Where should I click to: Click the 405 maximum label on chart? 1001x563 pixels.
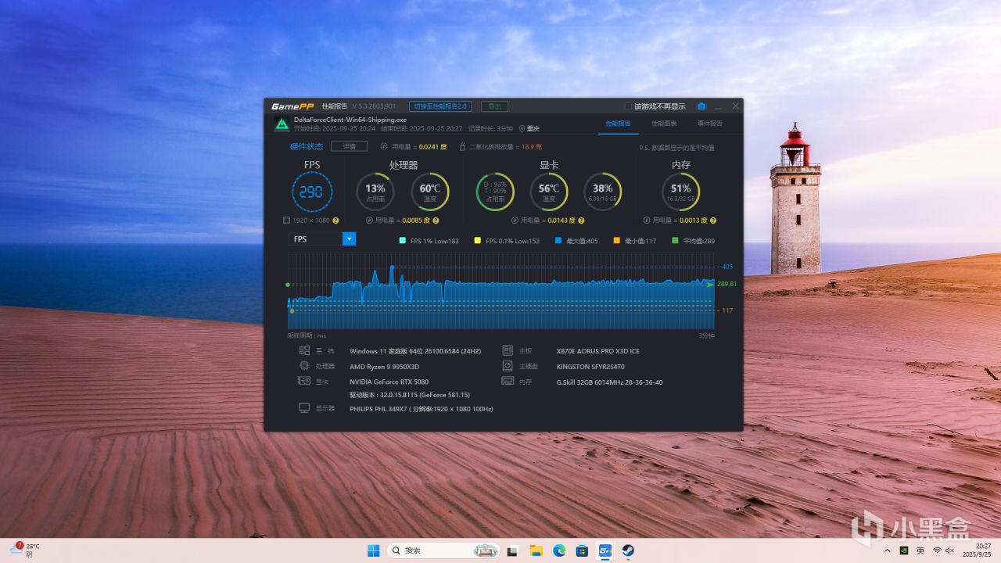pyautogui.click(x=727, y=267)
